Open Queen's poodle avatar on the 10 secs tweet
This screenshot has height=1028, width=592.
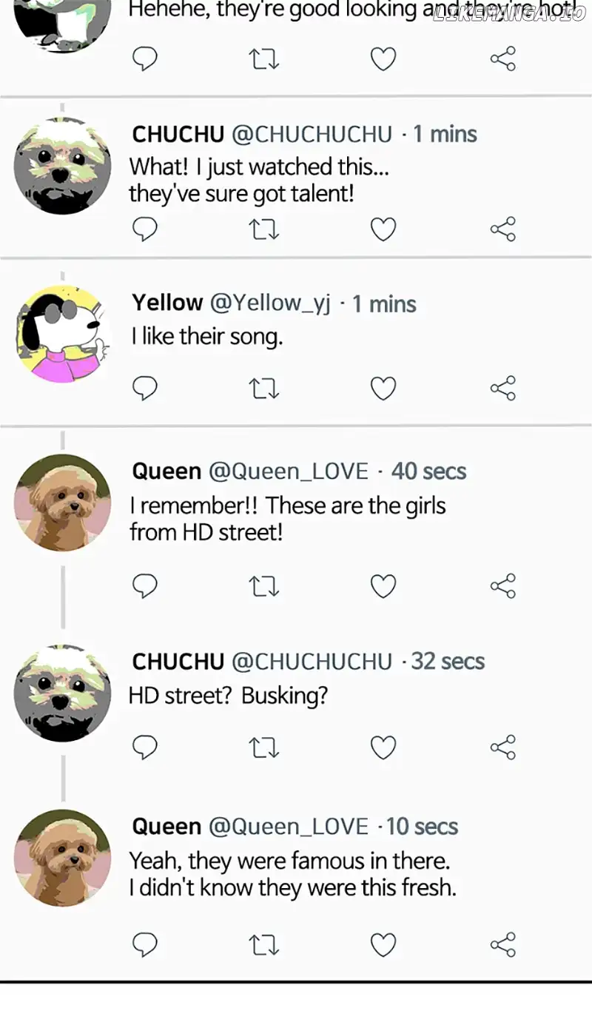pos(62,857)
